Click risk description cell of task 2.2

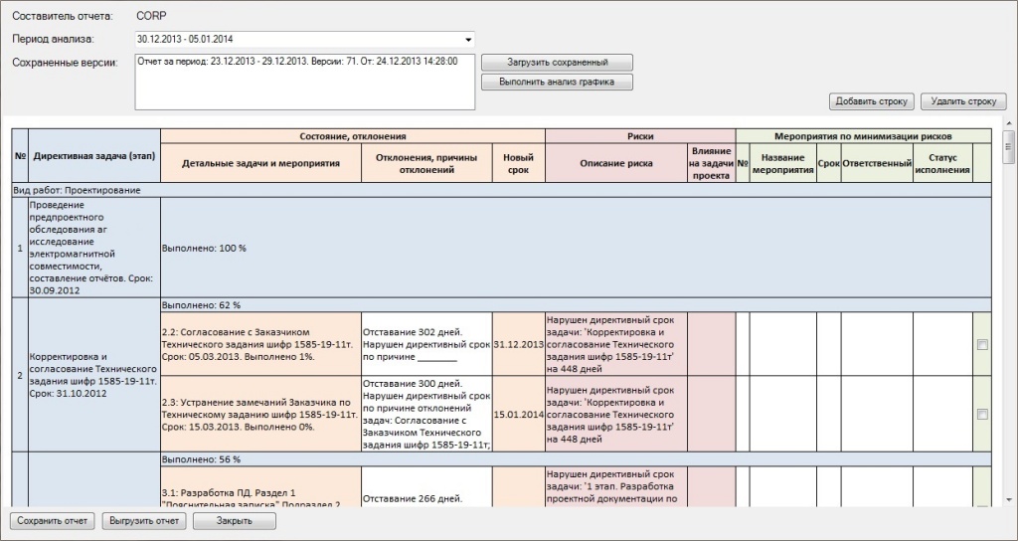pos(616,344)
